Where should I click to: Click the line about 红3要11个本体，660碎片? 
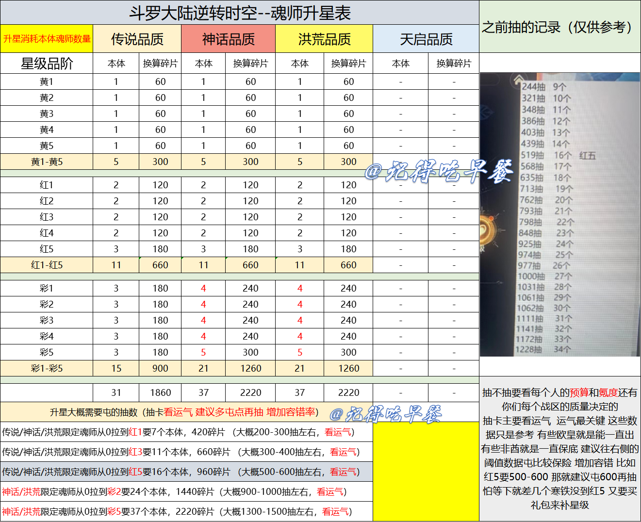click(x=186, y=452)
